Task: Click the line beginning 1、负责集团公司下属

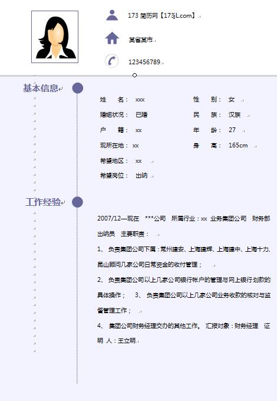Action: [184, 249]
